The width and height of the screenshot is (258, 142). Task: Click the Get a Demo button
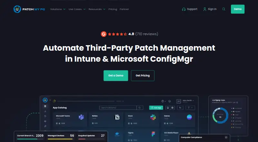point(116,76)
